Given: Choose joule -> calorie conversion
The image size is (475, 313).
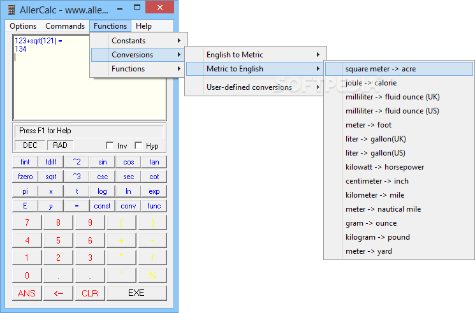Looking at the screenshot, I should point(399,83).
